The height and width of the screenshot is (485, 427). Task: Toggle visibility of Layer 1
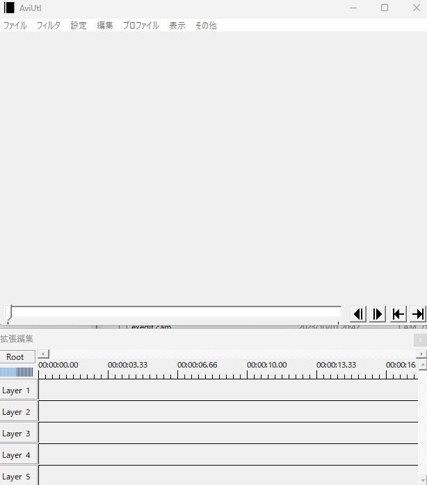[x=17, y=391]
